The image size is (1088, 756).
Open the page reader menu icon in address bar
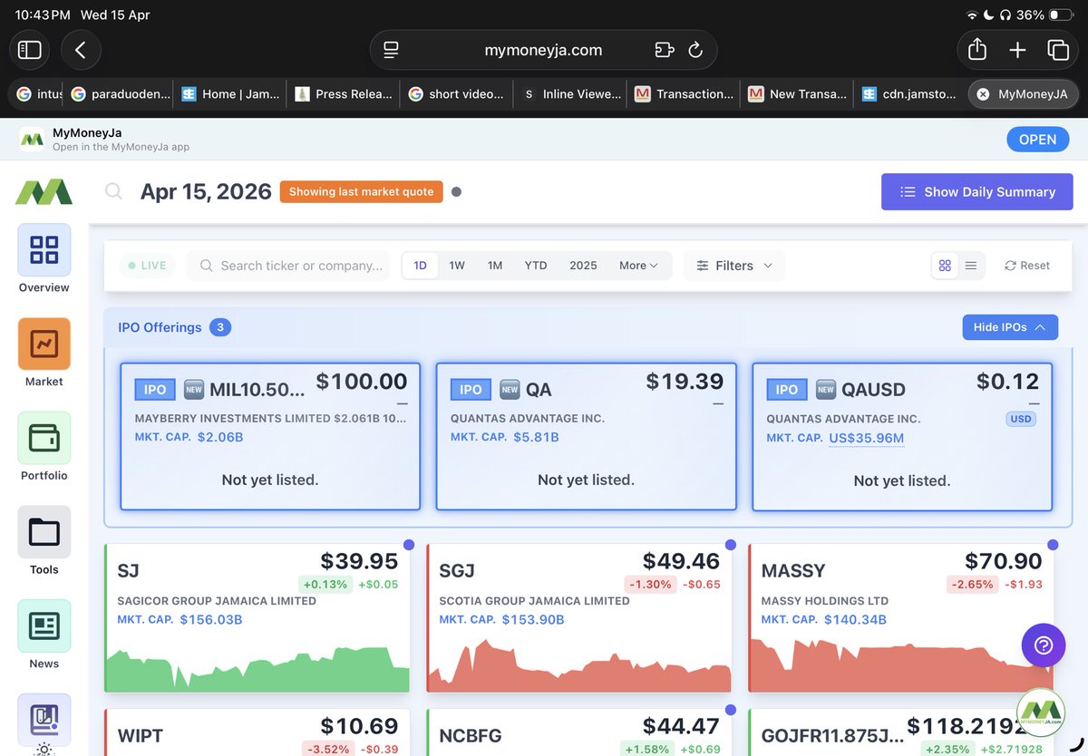click(x=391, y=50)
